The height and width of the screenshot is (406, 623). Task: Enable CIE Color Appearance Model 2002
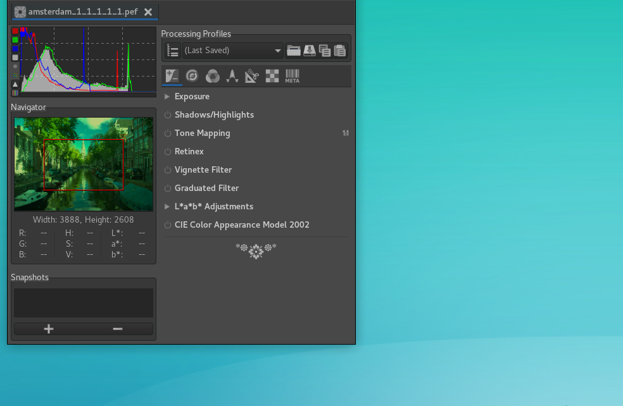[168, 225]
